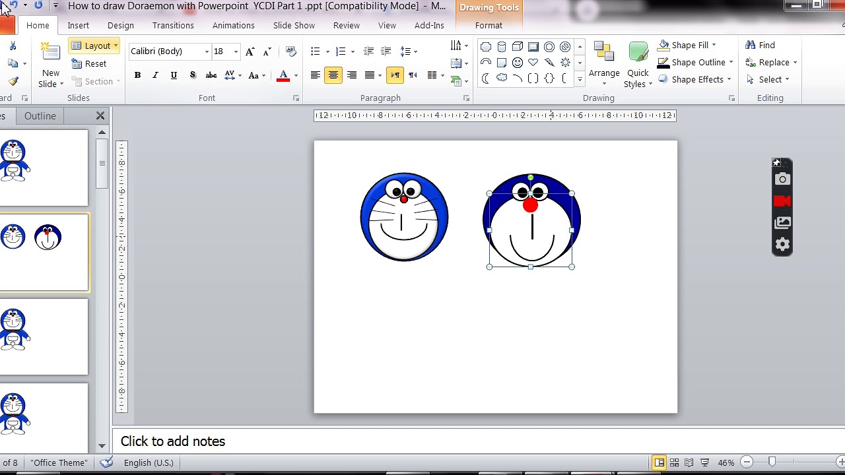Expand the shapes gallery More arrow
845x475 pixels.
pos(580,79)
